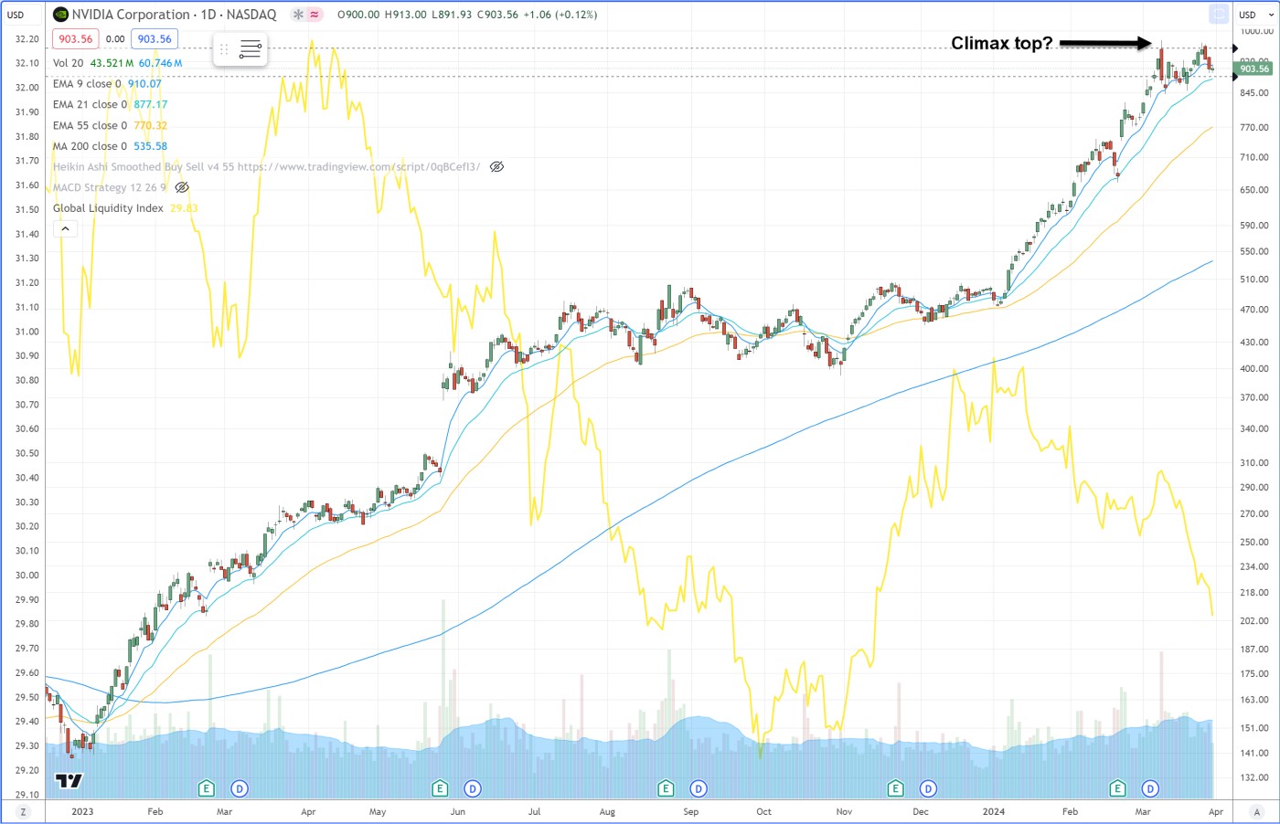Open the September 2023 dividend D marker
Screen dimensions: 1280x824
699,788
